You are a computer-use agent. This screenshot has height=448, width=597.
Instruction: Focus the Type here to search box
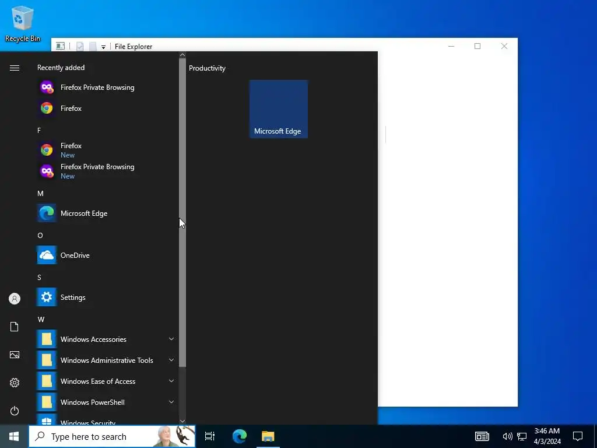click(112, 436)
